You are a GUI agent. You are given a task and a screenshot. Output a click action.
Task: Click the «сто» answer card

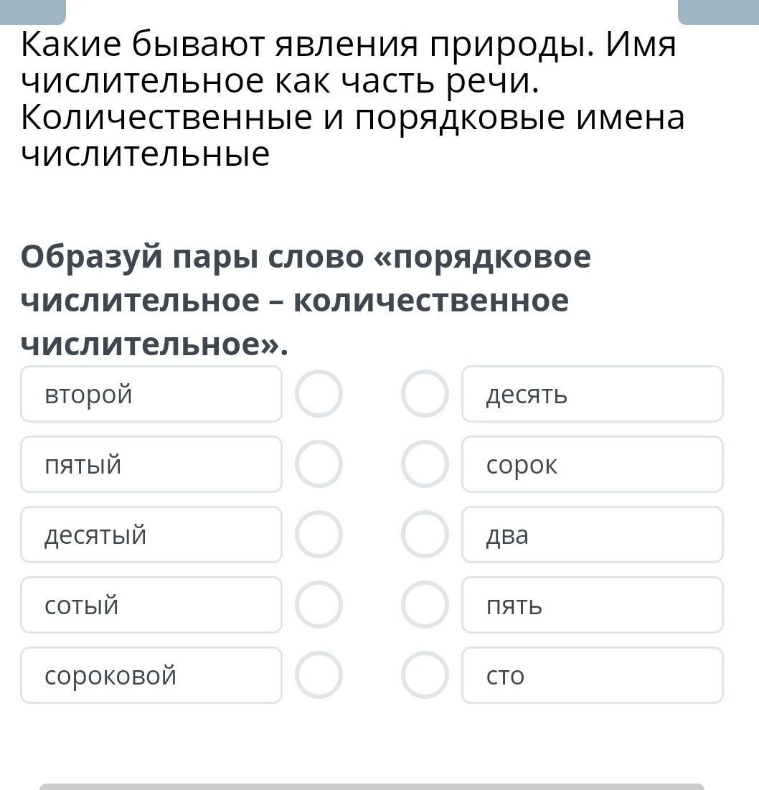pos(592,675)
